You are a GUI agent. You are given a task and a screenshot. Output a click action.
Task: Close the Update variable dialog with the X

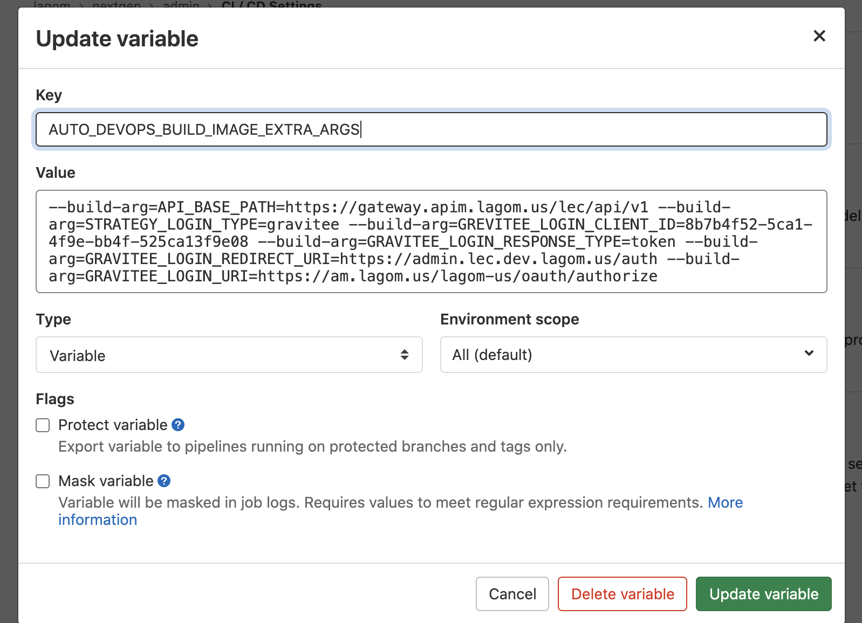coord(819,36)
